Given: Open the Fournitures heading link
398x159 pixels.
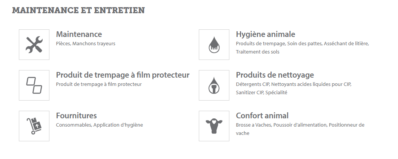Looking at the screenshot, I should point(76,116).
